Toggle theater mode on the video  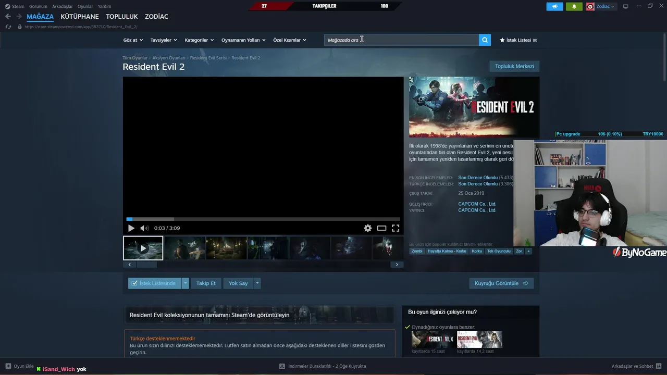[x=381, y=228]
